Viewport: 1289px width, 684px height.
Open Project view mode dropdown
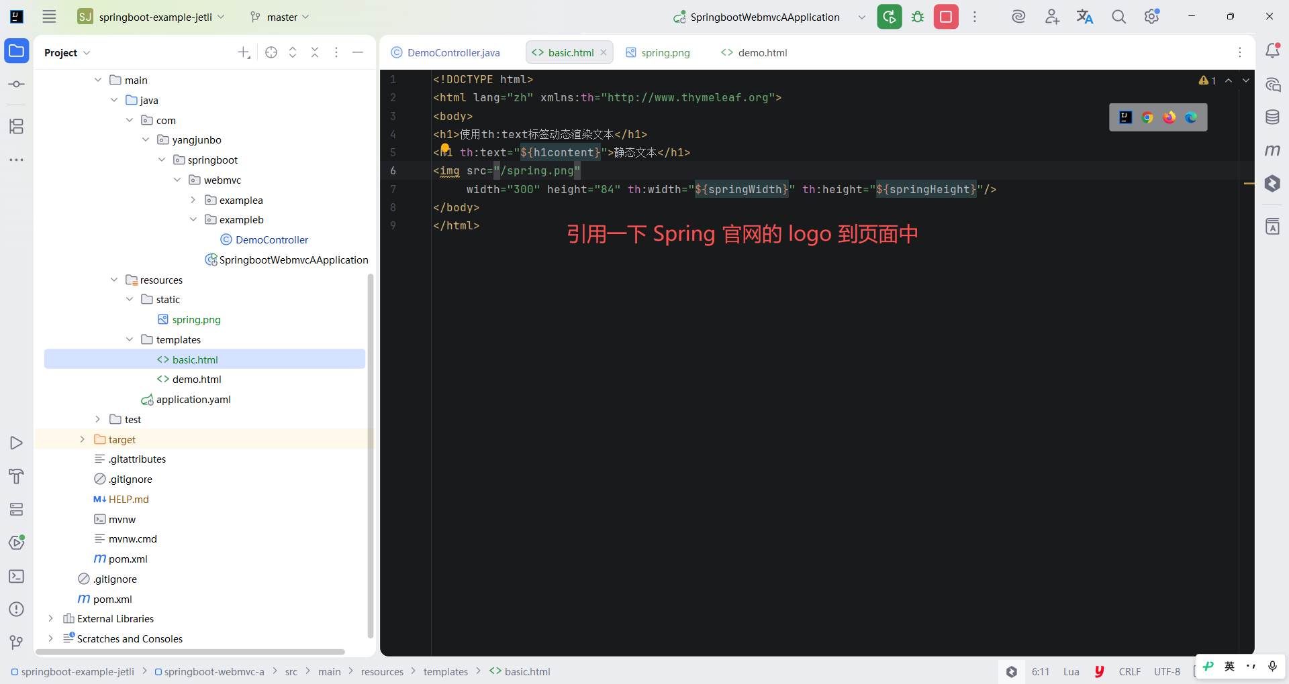tap(67, 52)
